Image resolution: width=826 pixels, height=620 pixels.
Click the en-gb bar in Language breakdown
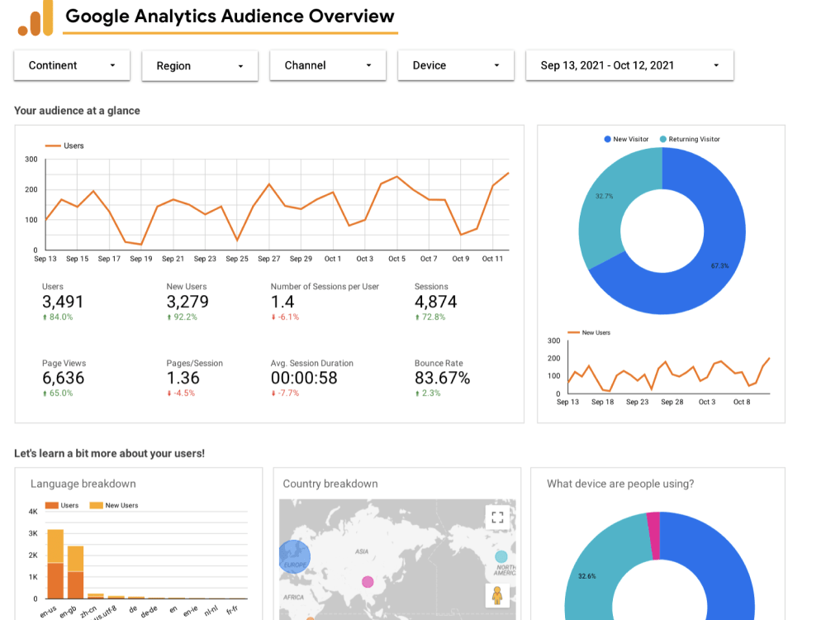point(75,572)
